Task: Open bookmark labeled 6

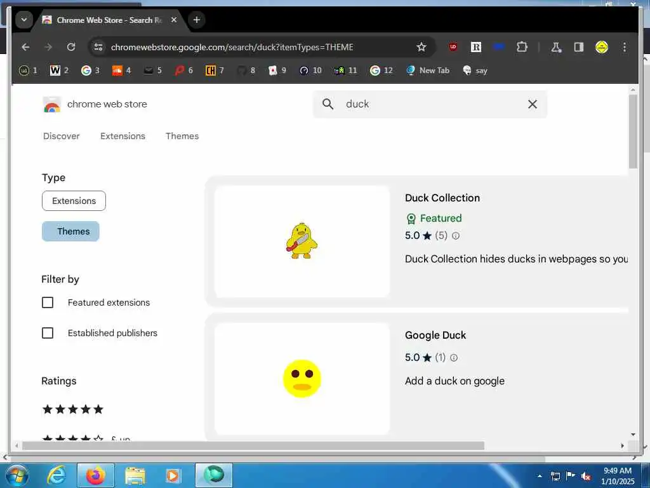Action: pyautogui.click(x=183, y=70)
